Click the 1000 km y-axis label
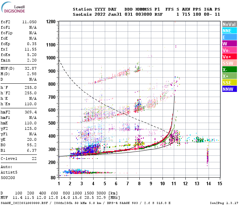Viewport: 239px width, 205px height. 51,58
